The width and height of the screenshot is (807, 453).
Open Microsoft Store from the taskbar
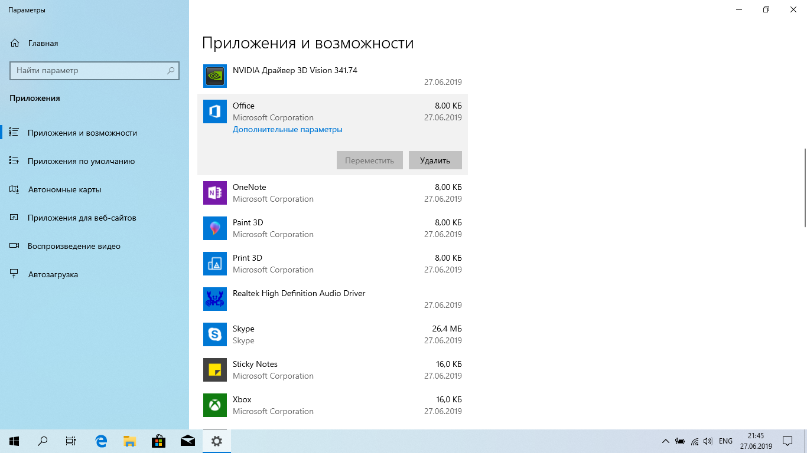pyautogui.click(x=158, y=441)
